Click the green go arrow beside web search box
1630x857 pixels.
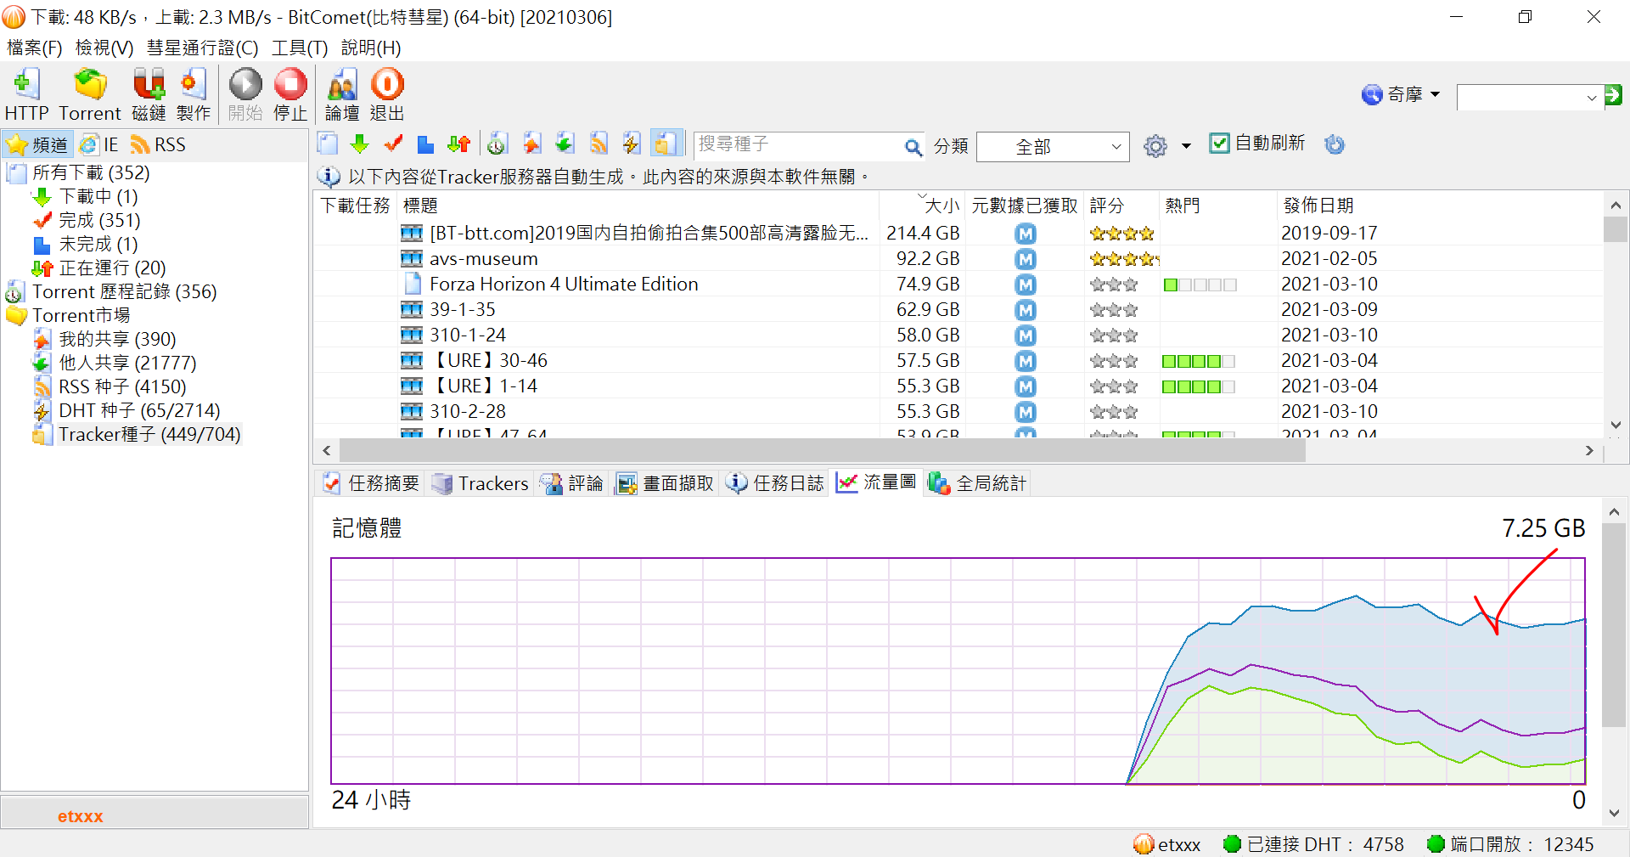click(1613, 95)
